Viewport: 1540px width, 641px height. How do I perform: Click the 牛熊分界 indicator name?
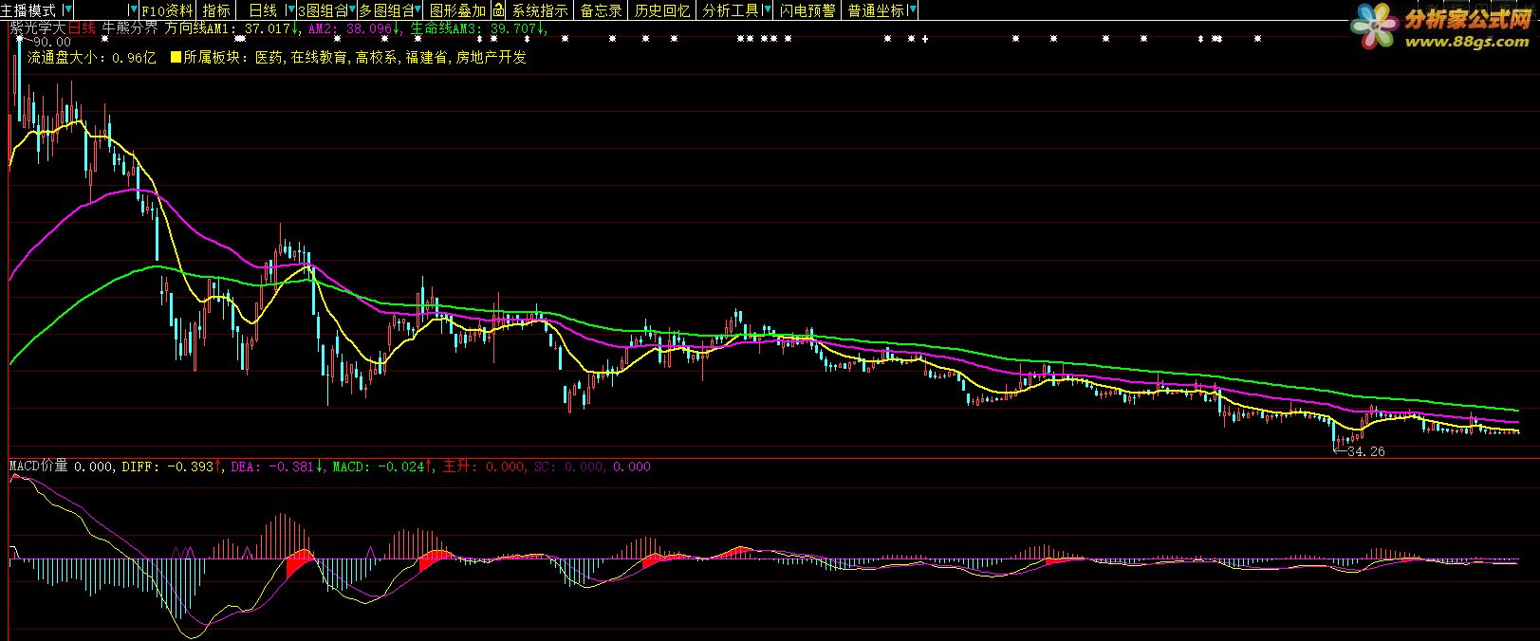[130, 28]
